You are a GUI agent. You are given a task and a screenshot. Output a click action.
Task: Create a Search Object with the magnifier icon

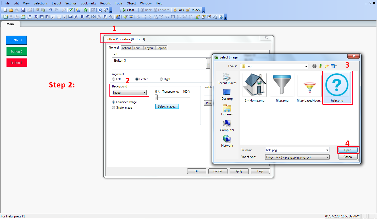tap(99, 17)
